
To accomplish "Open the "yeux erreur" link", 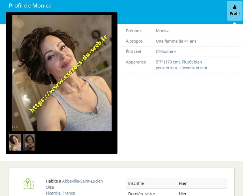I will (167, 68).
